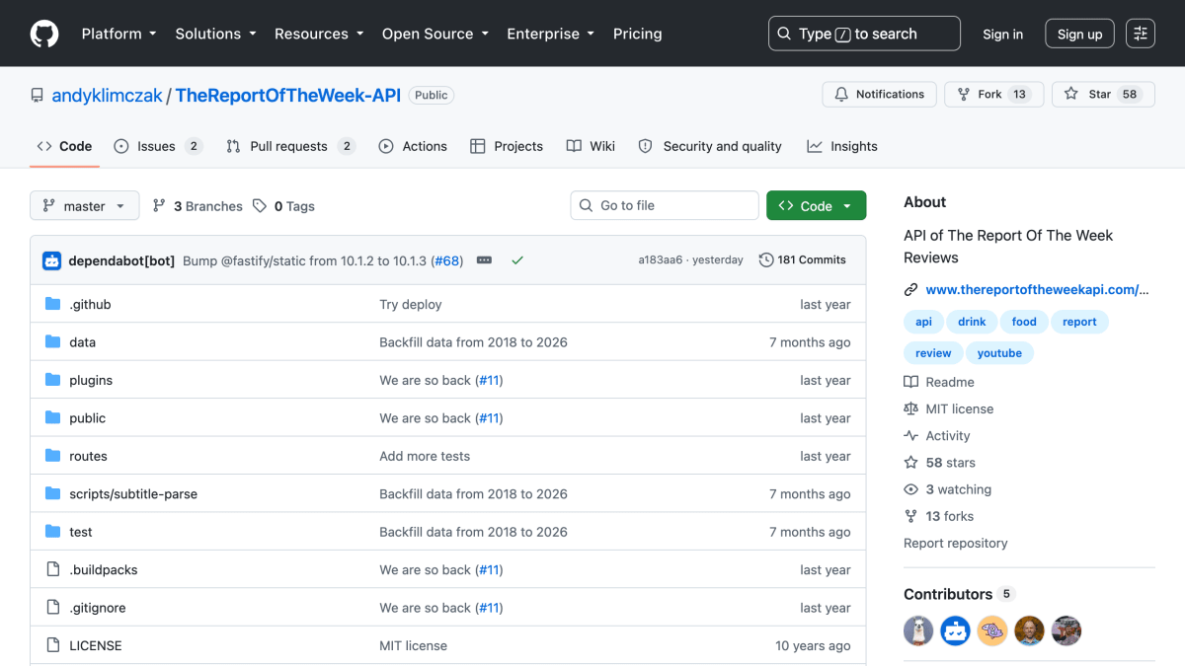1185x666 pixels.
Task: Click the .buildpacks file icon
Action: [53, 569]
